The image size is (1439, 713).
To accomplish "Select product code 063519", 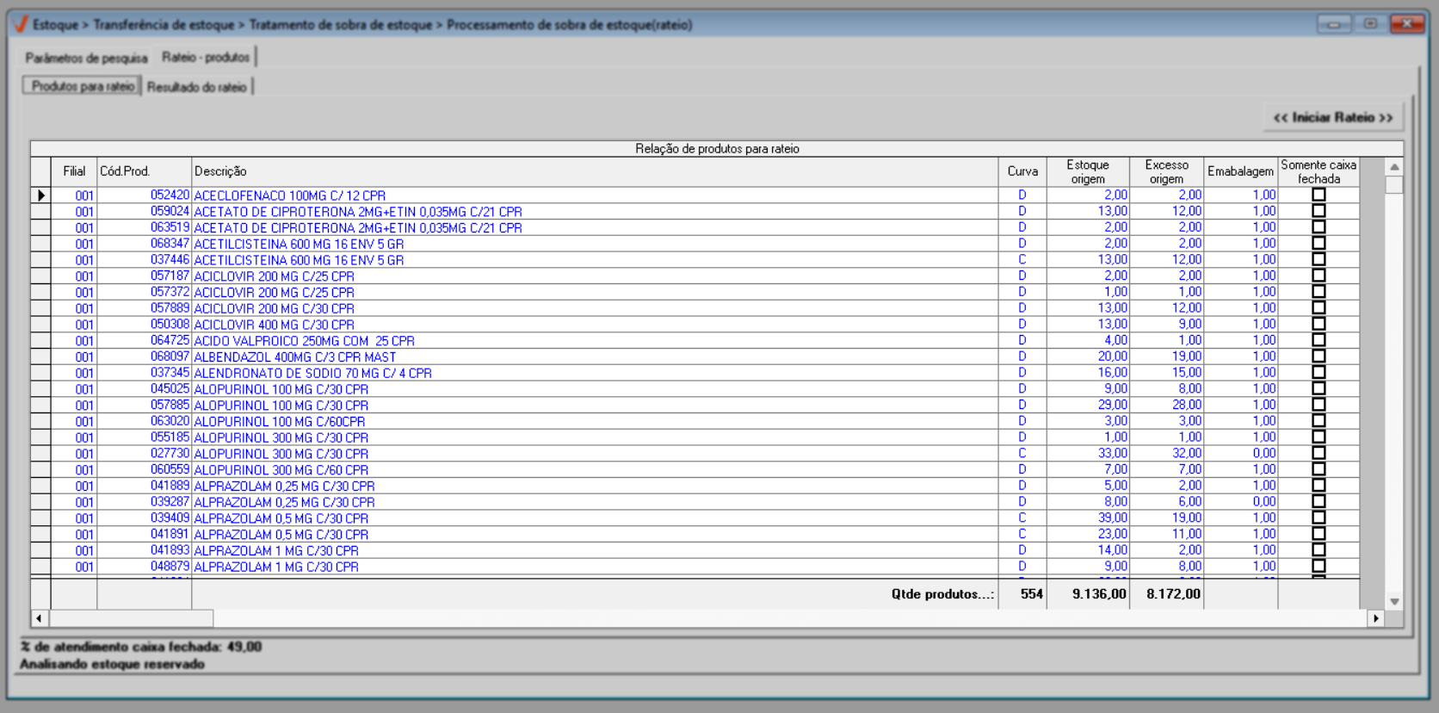I will (x=170, y=227).
